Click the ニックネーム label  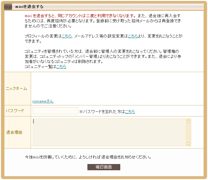[16, 89]
